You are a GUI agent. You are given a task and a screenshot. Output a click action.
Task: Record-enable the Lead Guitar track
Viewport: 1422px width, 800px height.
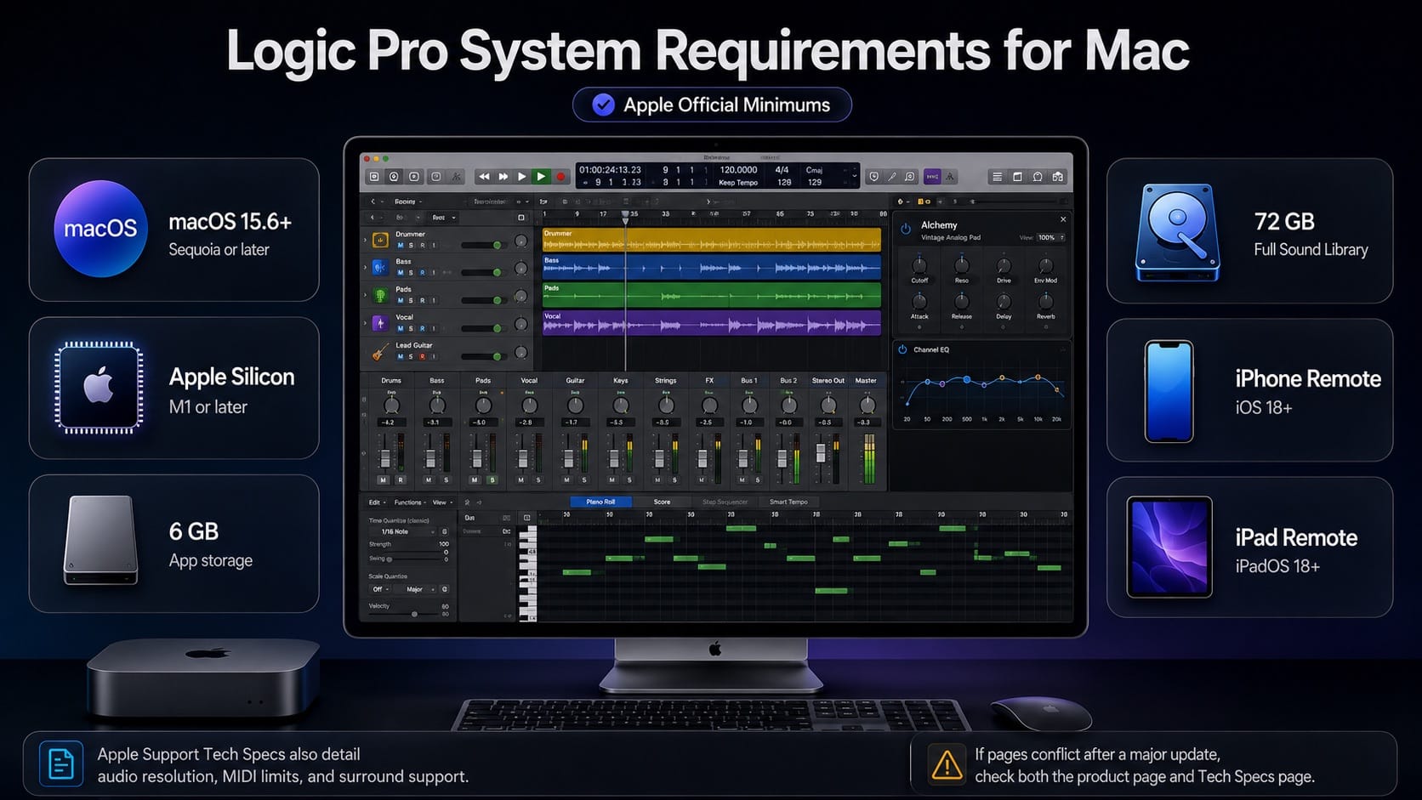423,356
